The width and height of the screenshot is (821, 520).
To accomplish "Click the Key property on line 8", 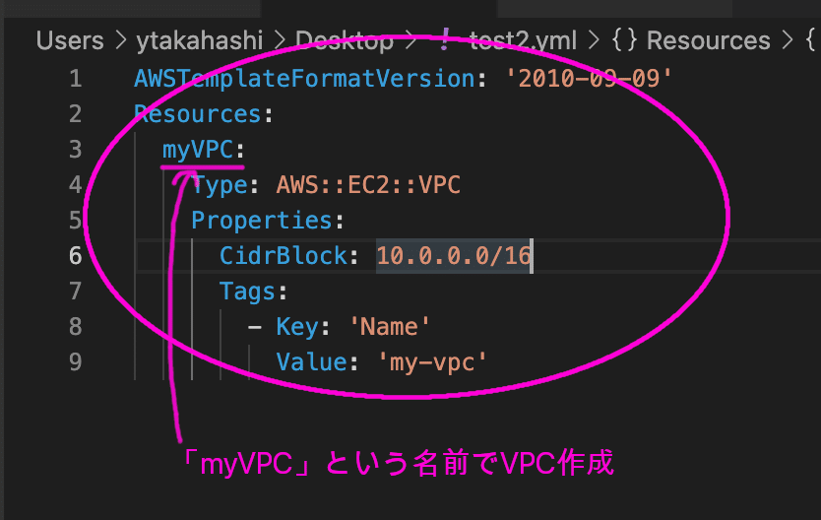I will click(297, 327).
